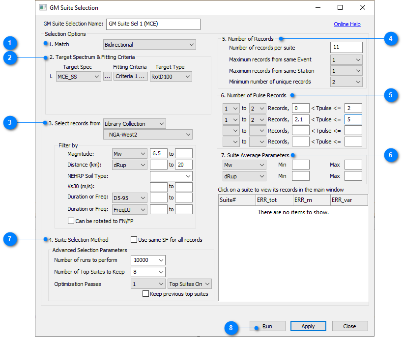This screenshot has width=403, height=340.
Task: Expand the Match Bidirectional dropdown
Action: pos(149,45)
